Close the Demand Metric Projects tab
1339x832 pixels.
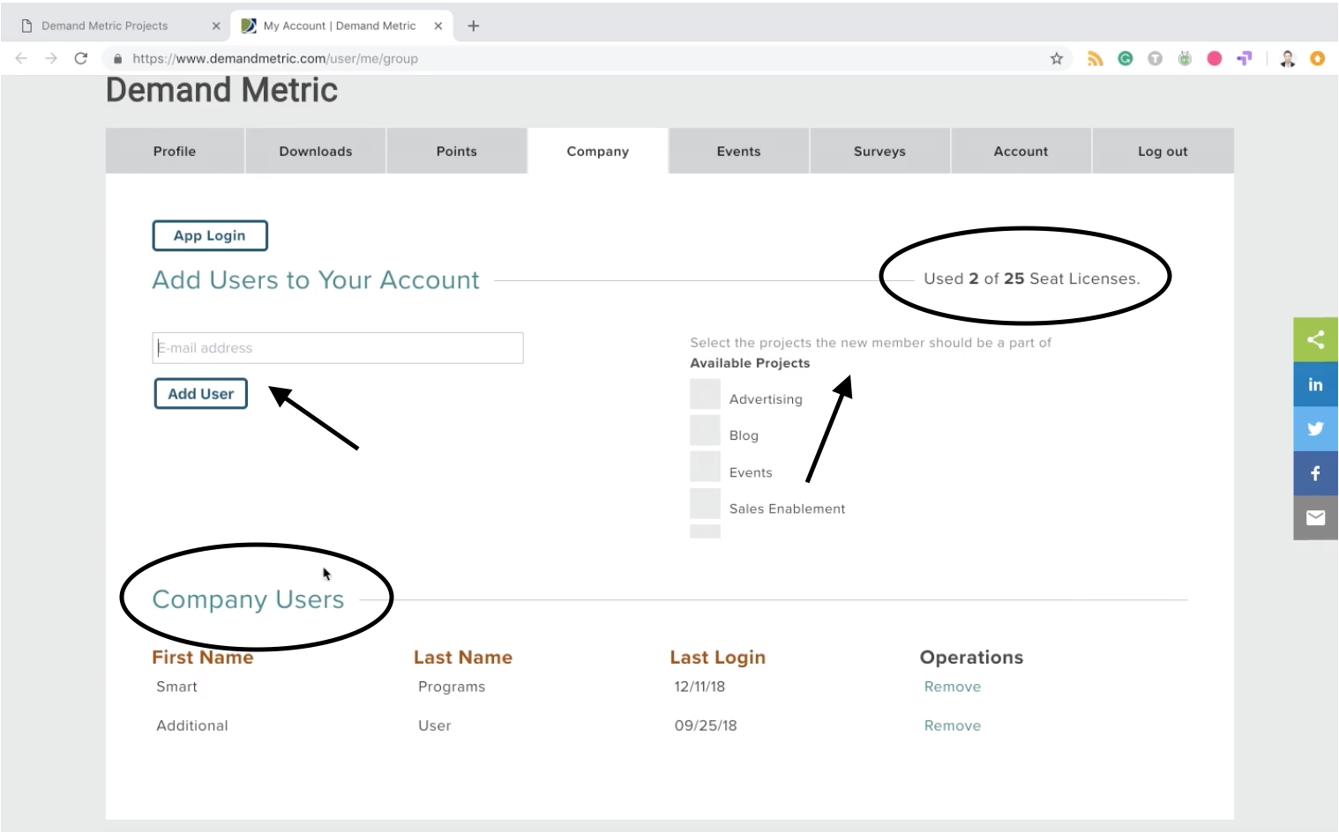point(216,26)
